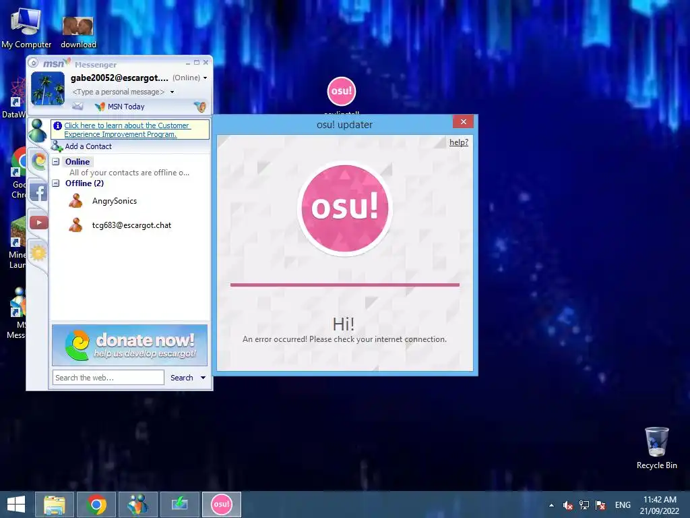Open the MSN Messenger menu button

[x=34, y=63]
